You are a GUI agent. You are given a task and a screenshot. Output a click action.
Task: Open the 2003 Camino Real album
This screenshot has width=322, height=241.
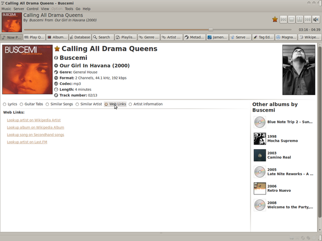click(284, 155)
